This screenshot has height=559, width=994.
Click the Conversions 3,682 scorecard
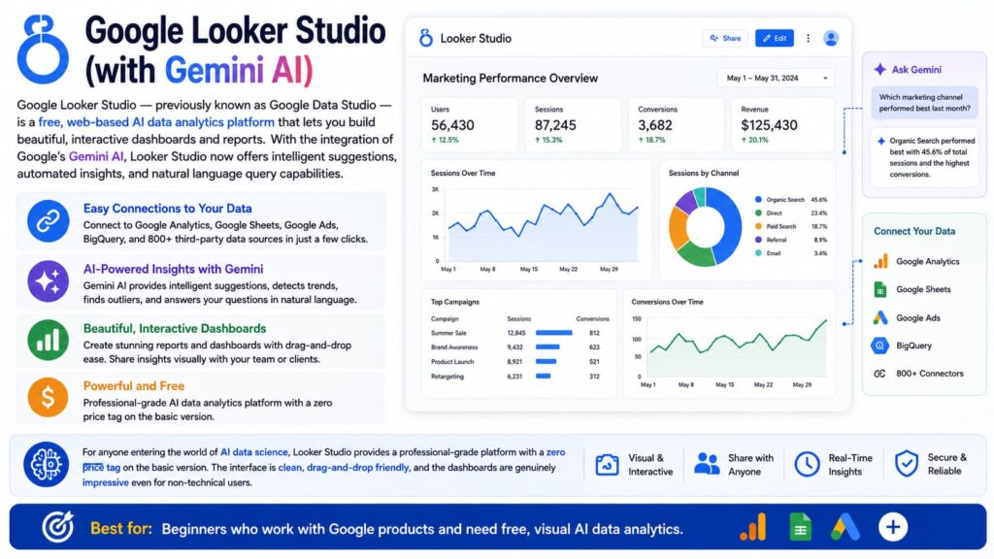(x=677, y=124)
